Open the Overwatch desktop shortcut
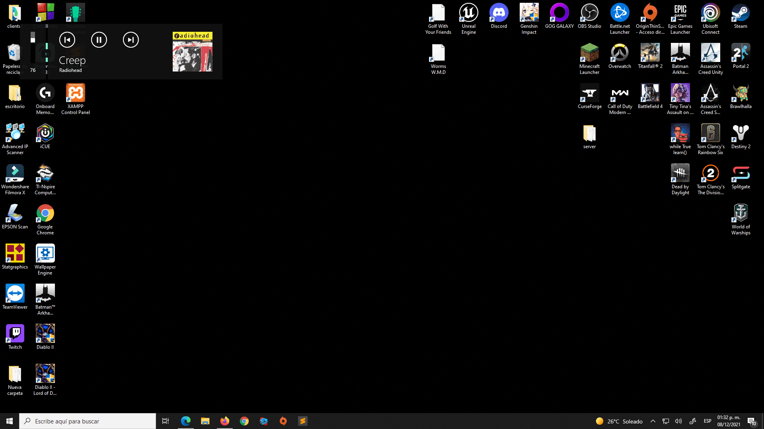Viewport: 764px width, 429px height. 620,56
